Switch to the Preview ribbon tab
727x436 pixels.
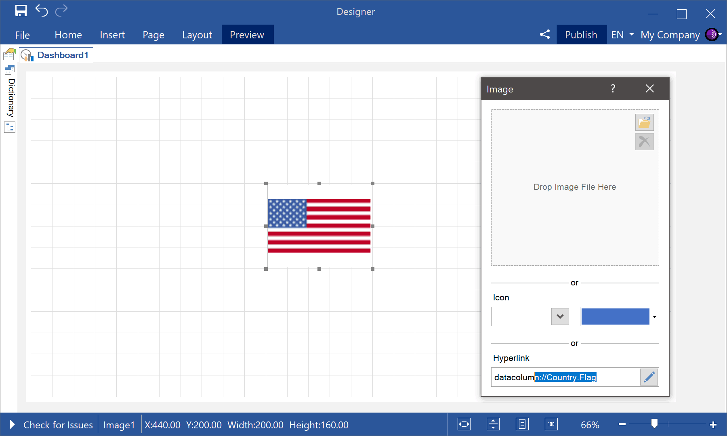pos(247,35)
